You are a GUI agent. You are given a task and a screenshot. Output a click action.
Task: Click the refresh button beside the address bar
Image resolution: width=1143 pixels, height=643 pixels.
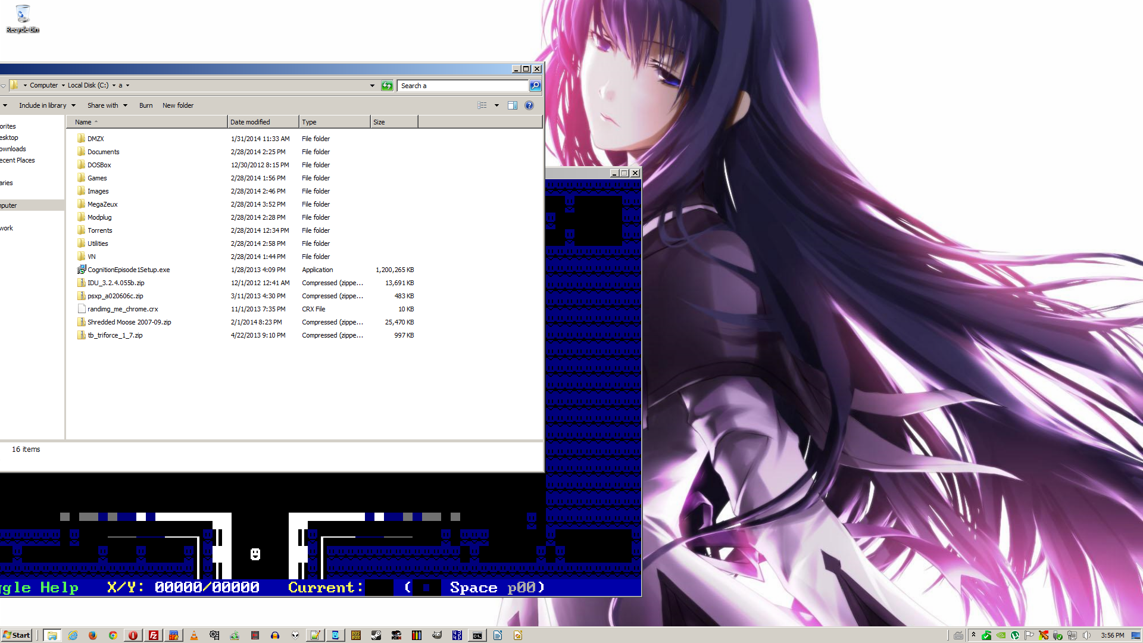coord(387,86)
